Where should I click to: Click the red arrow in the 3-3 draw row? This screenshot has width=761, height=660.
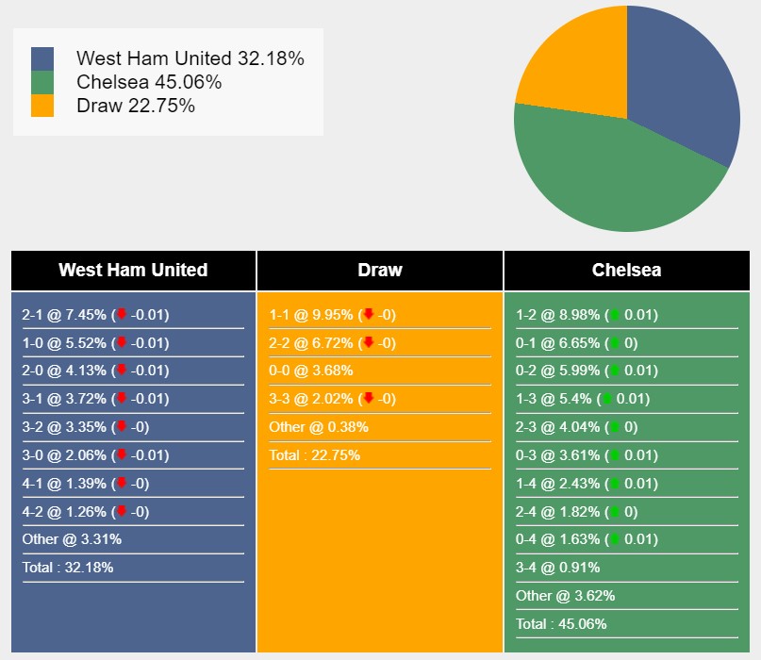369,399
